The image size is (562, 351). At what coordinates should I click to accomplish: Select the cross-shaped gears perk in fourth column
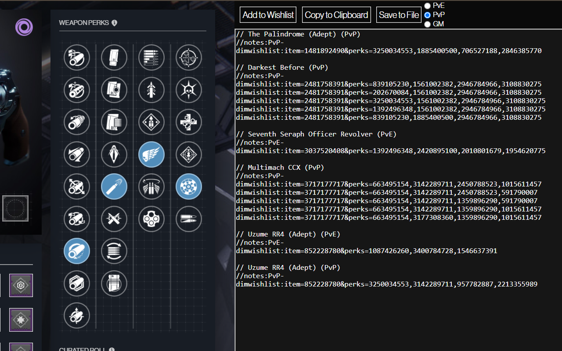[189, 122]
